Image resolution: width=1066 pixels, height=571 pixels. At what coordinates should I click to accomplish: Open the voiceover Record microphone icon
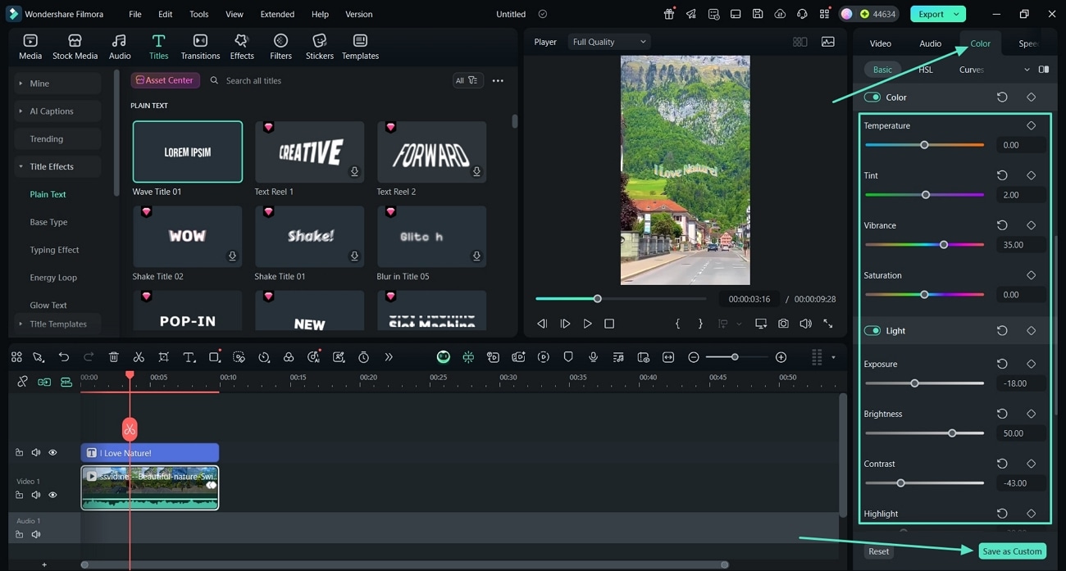[593, 356]
